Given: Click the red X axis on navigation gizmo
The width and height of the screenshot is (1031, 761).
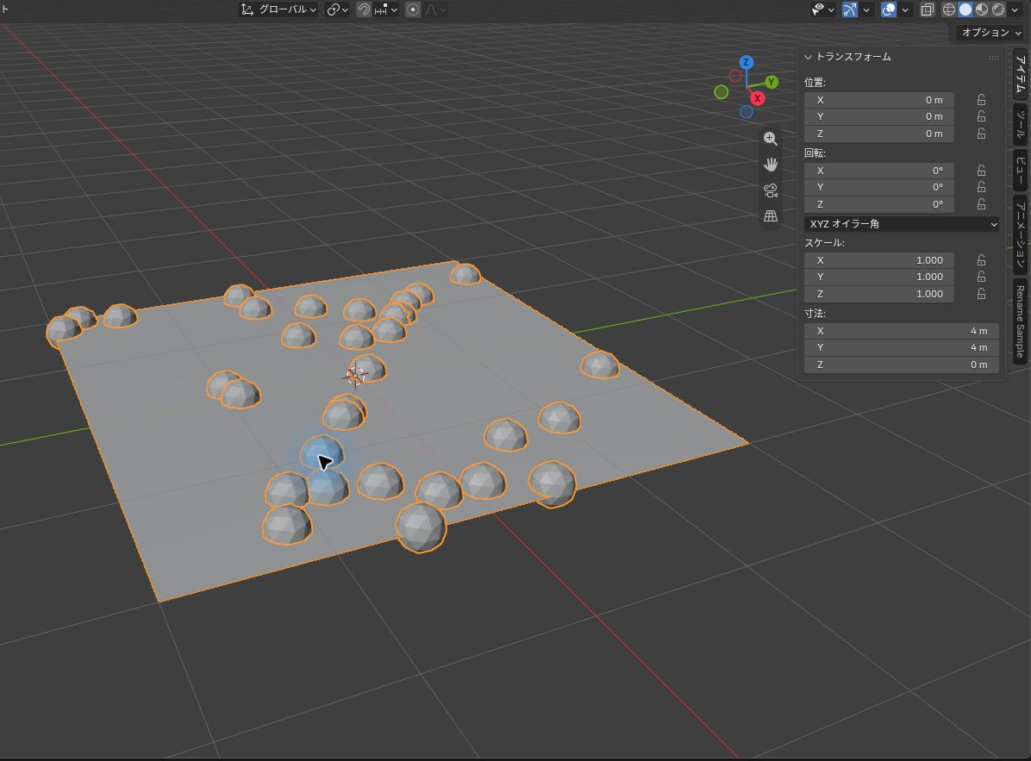Looking at the screenshot, I should pyautogui.click(x=758, y=98).
